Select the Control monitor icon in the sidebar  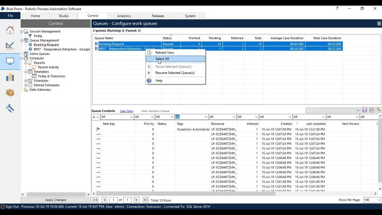[10, 61]
